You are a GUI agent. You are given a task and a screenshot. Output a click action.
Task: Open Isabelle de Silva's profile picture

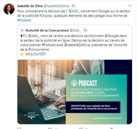(x=9, y=9)
